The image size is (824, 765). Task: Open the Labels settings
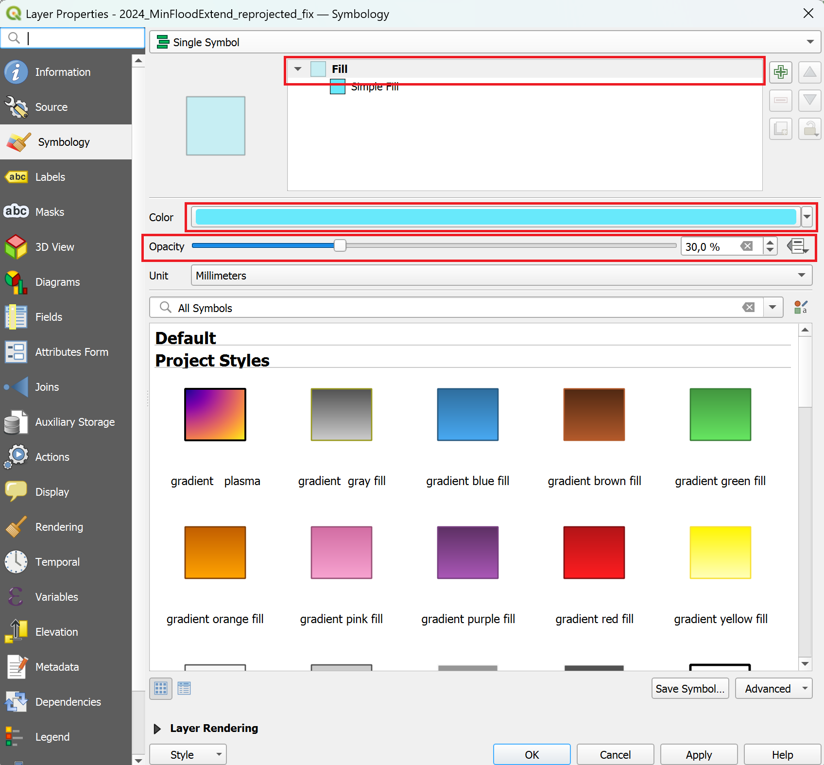(x=66, y=177)
